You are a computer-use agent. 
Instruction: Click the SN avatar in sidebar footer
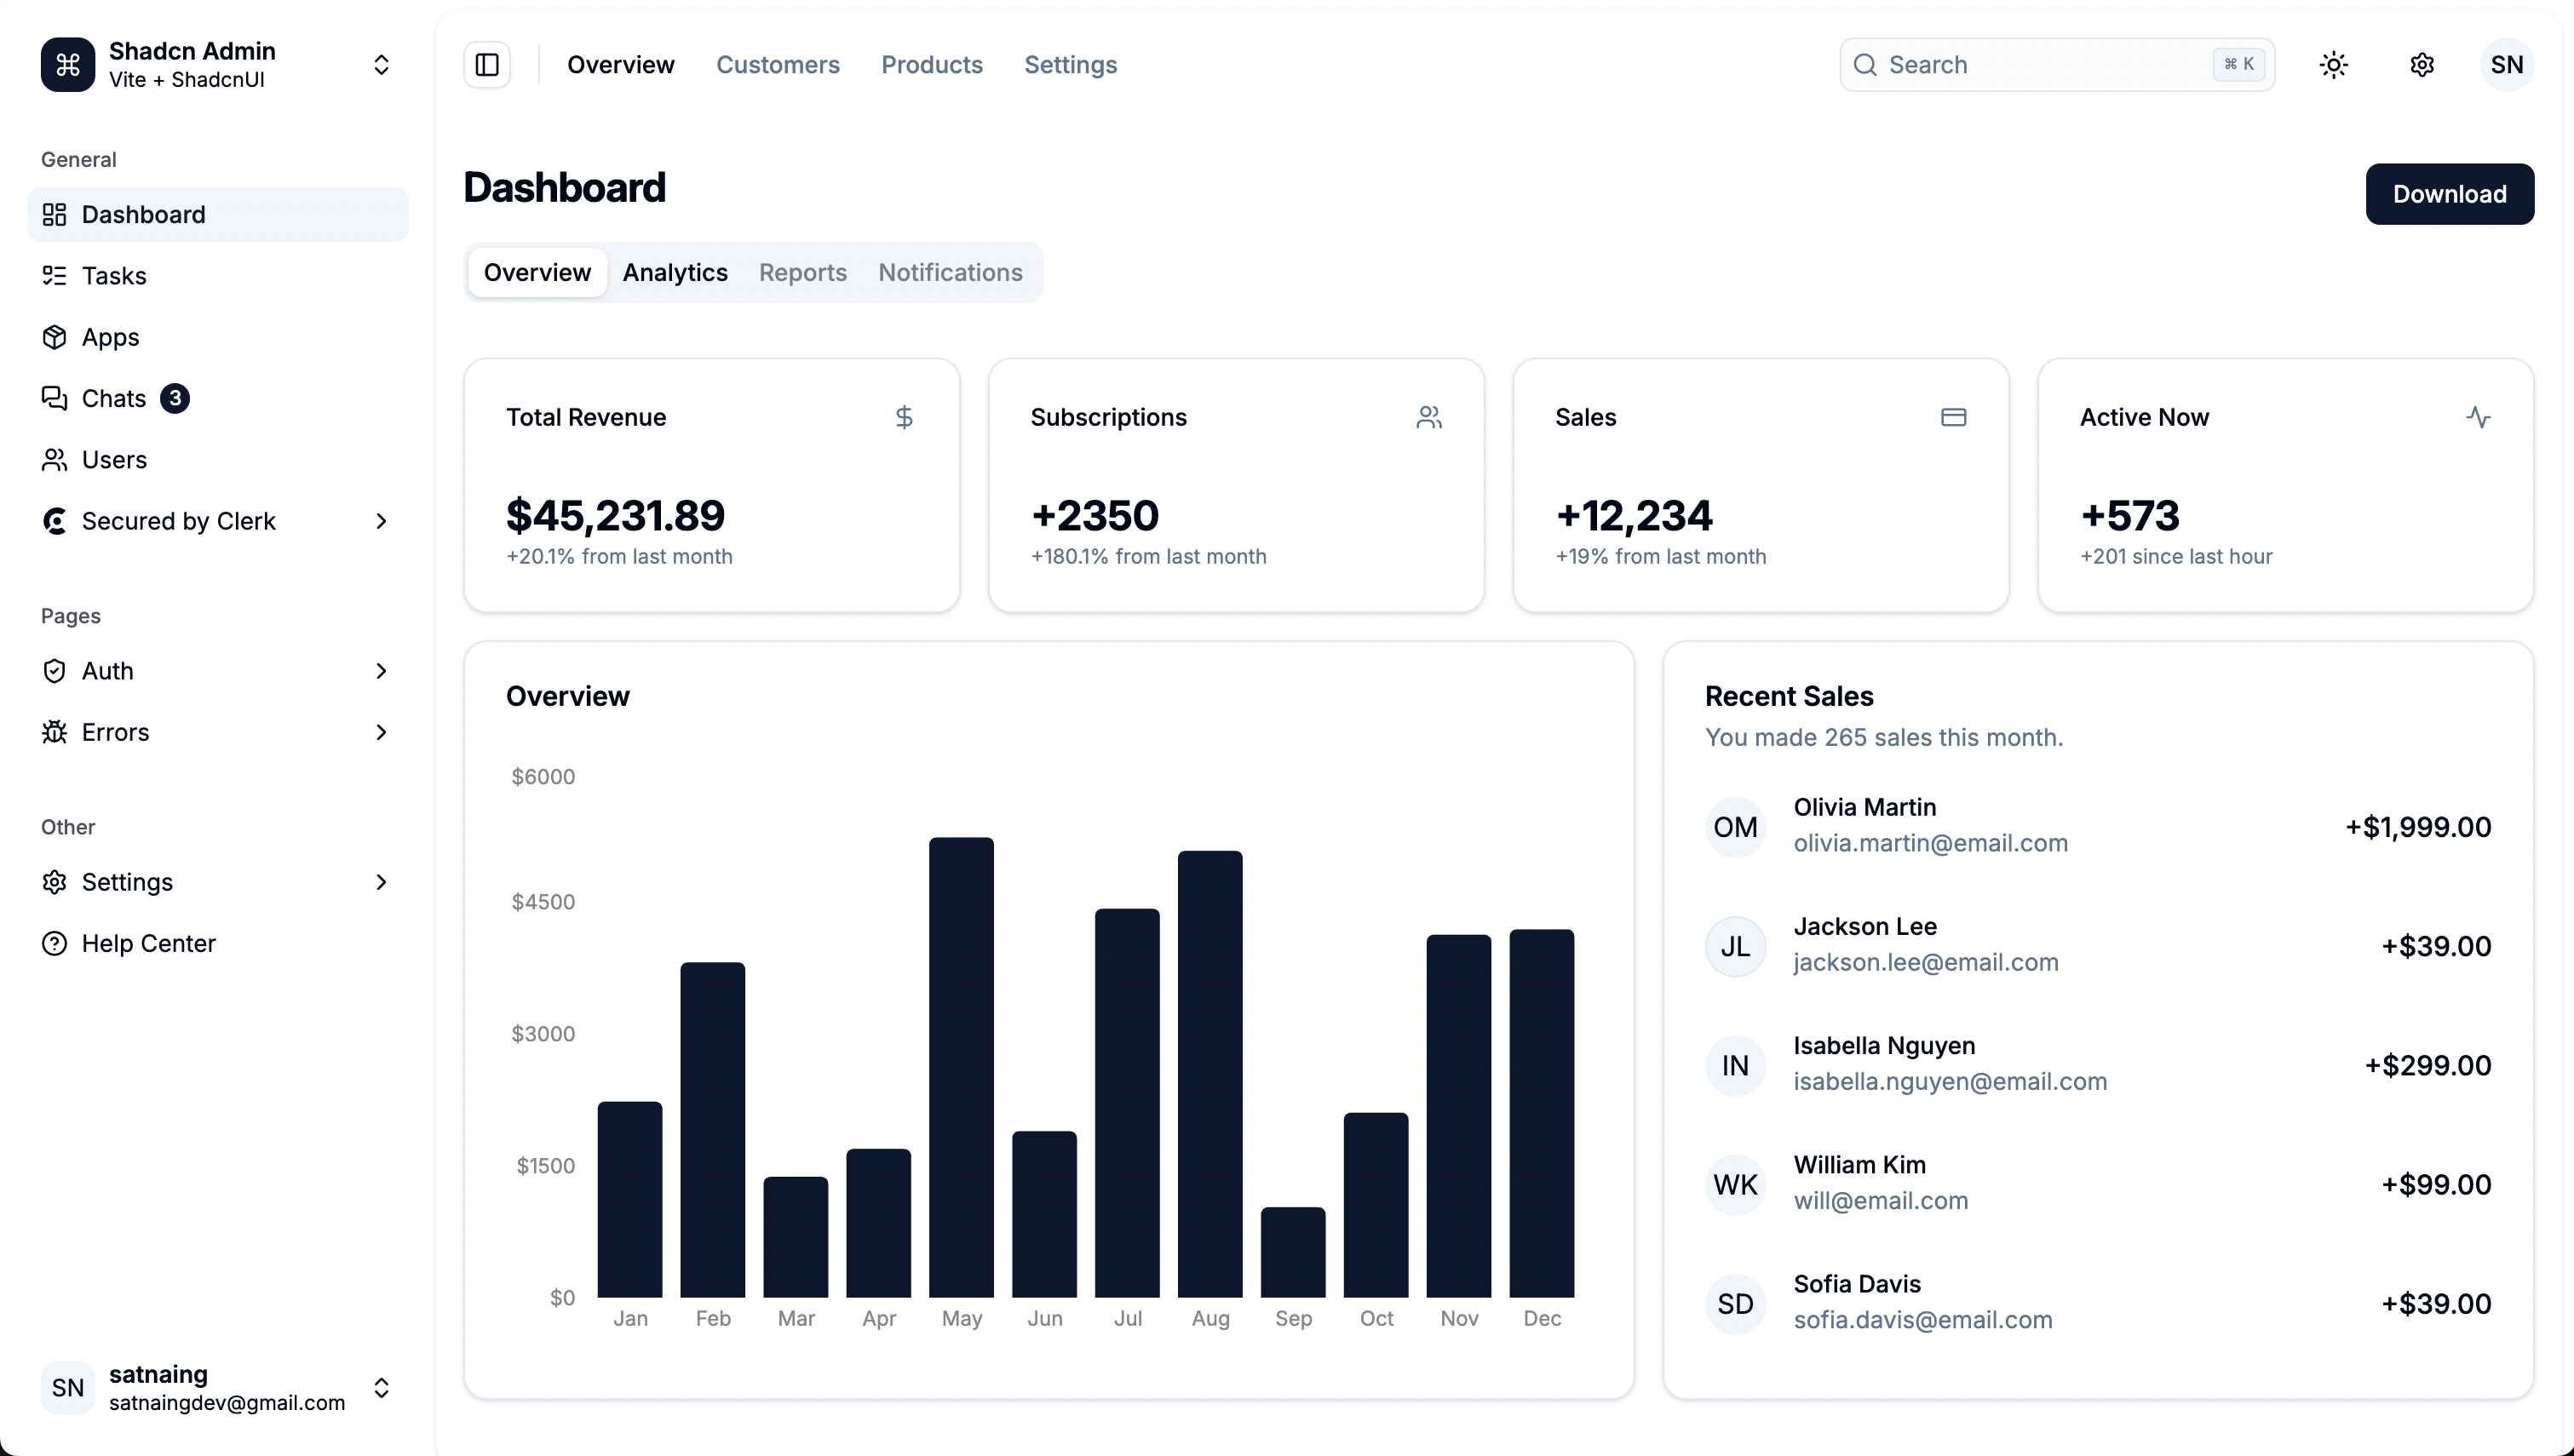point(68,1388)
